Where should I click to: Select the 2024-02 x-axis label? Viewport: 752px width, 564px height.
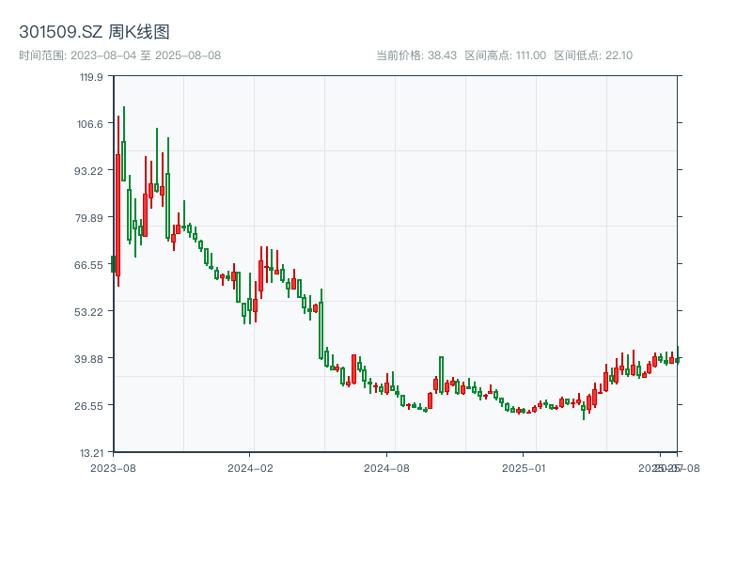250,467
